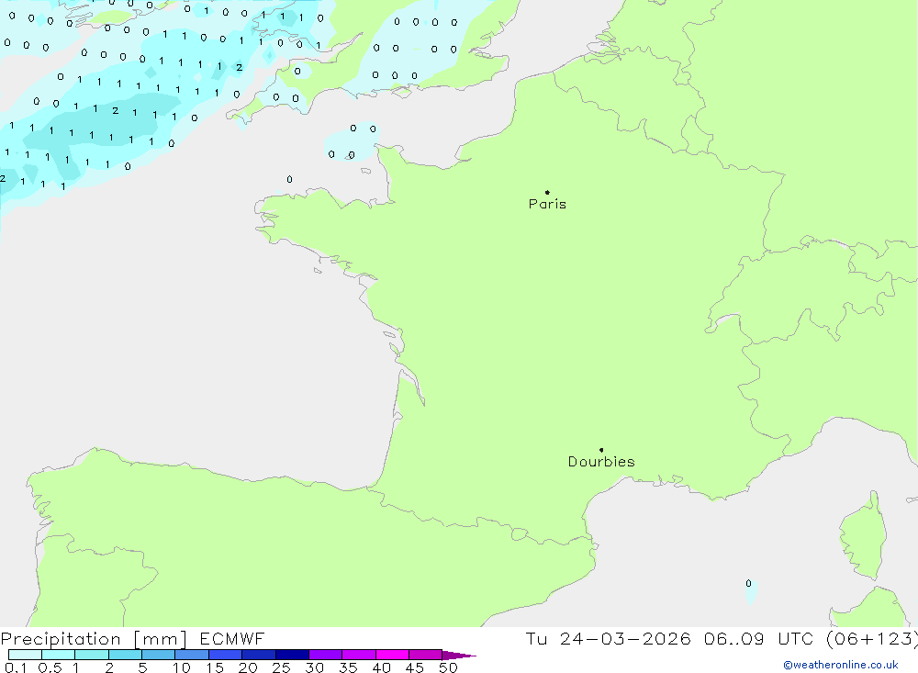The height and width of the screenshot is (673, 918).
Task: Click the Paris city label
Action: [547, 204]
